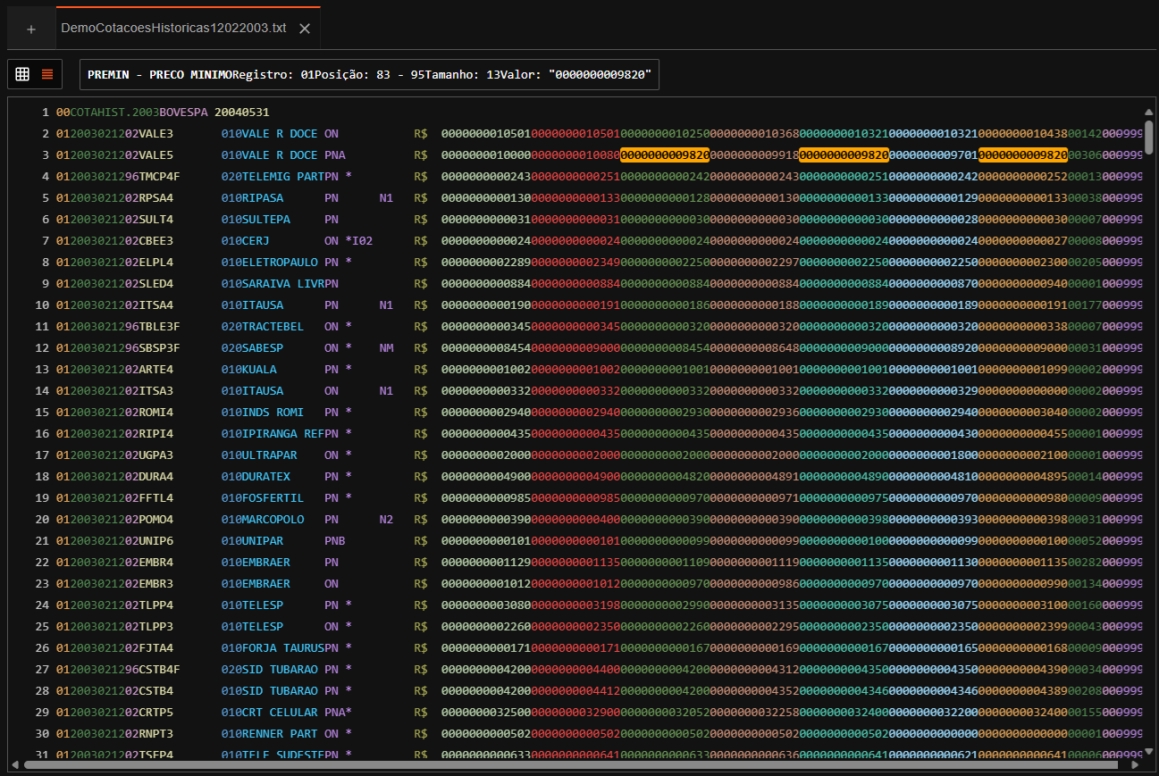The width and height of the screenshot is (1159, 776).
Task: Click the ticker VALE3 on line 2
Action: 155,134
